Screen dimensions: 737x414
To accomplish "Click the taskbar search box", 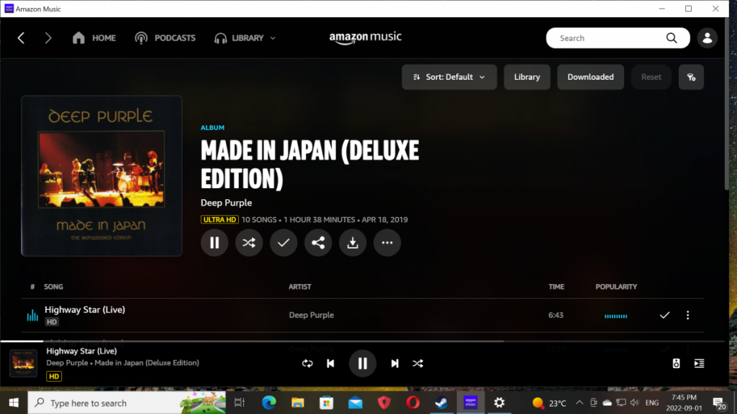I will [127, 402].
